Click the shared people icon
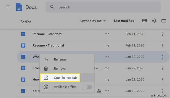Screen dimensions: 170x98 [x=99, y=91]
